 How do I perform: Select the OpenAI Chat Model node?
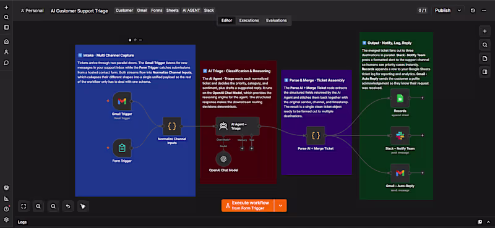pyautogui.click(x=223, y=159)
